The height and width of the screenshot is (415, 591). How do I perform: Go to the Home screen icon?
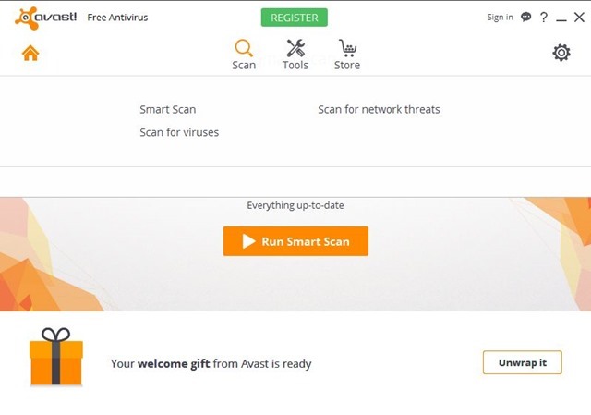point(30,53)
